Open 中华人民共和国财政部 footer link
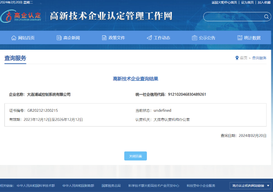Viewport: 273px width, 192px height. tap(78, 185)
